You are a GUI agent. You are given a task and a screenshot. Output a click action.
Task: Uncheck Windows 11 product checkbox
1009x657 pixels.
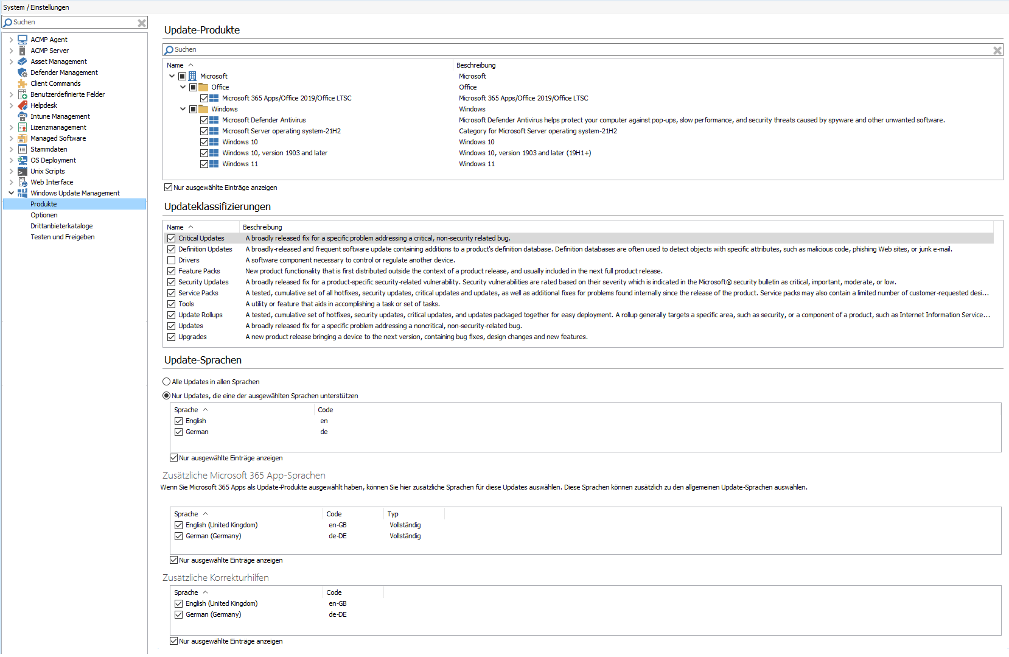(x=204, y=164)
